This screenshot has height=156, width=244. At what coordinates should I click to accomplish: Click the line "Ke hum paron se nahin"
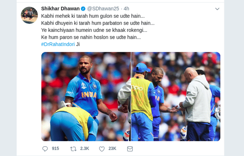pyautogui.click(x=91, y=37)
